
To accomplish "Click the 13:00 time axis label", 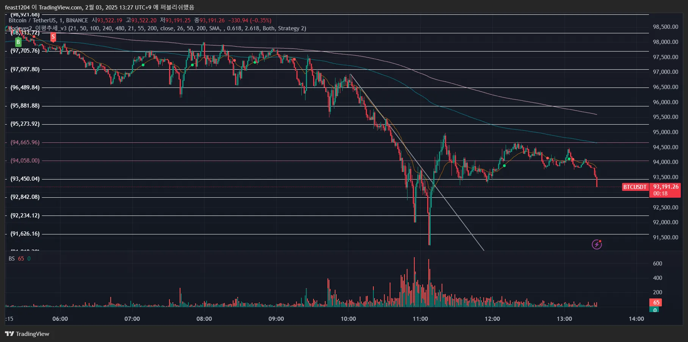I will pos(564,319).
